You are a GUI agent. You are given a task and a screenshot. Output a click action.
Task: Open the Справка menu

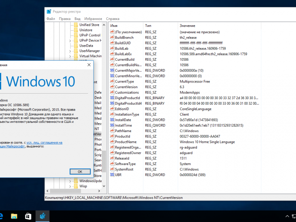(x=113, y=19)
